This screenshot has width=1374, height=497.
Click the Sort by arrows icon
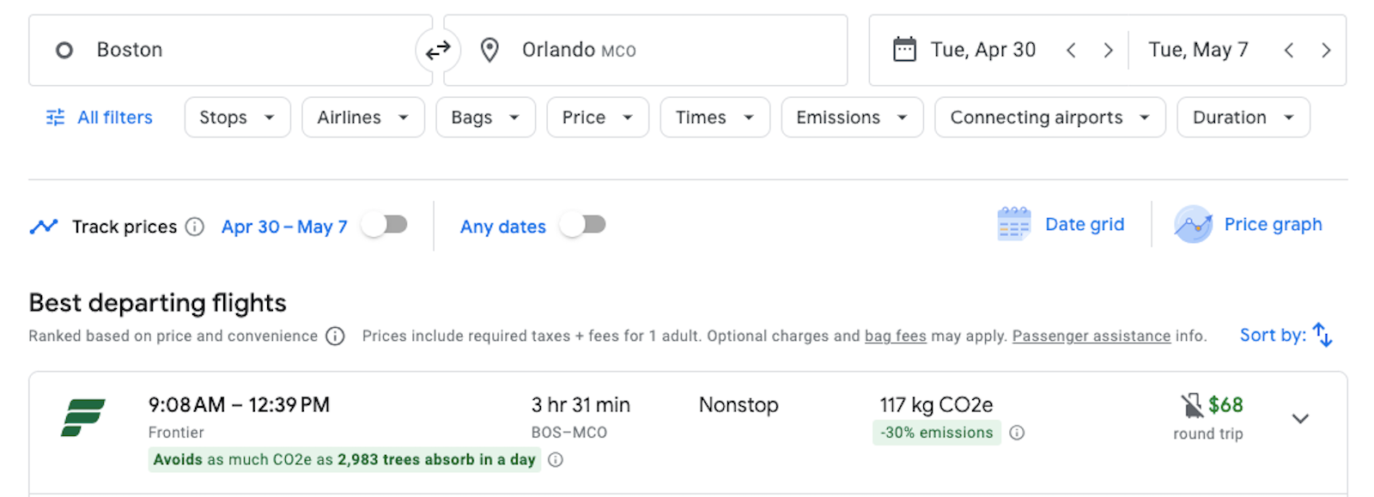pyautogui.click(x=1322, y=336)
